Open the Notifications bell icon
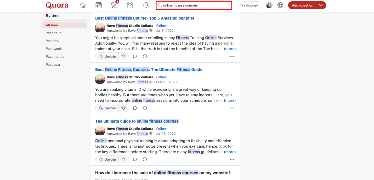 click(146, 5)
